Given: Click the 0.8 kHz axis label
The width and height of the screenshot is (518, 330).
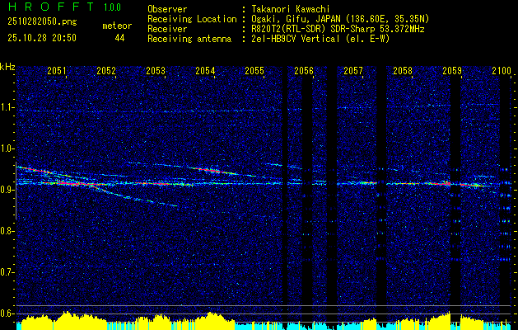Looking at the screenshot, I should point(7,231).
